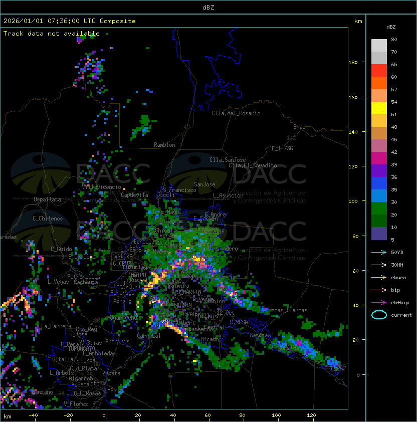
Task: Click the 'TUNUYAN' map label
Action: [106, 390]
